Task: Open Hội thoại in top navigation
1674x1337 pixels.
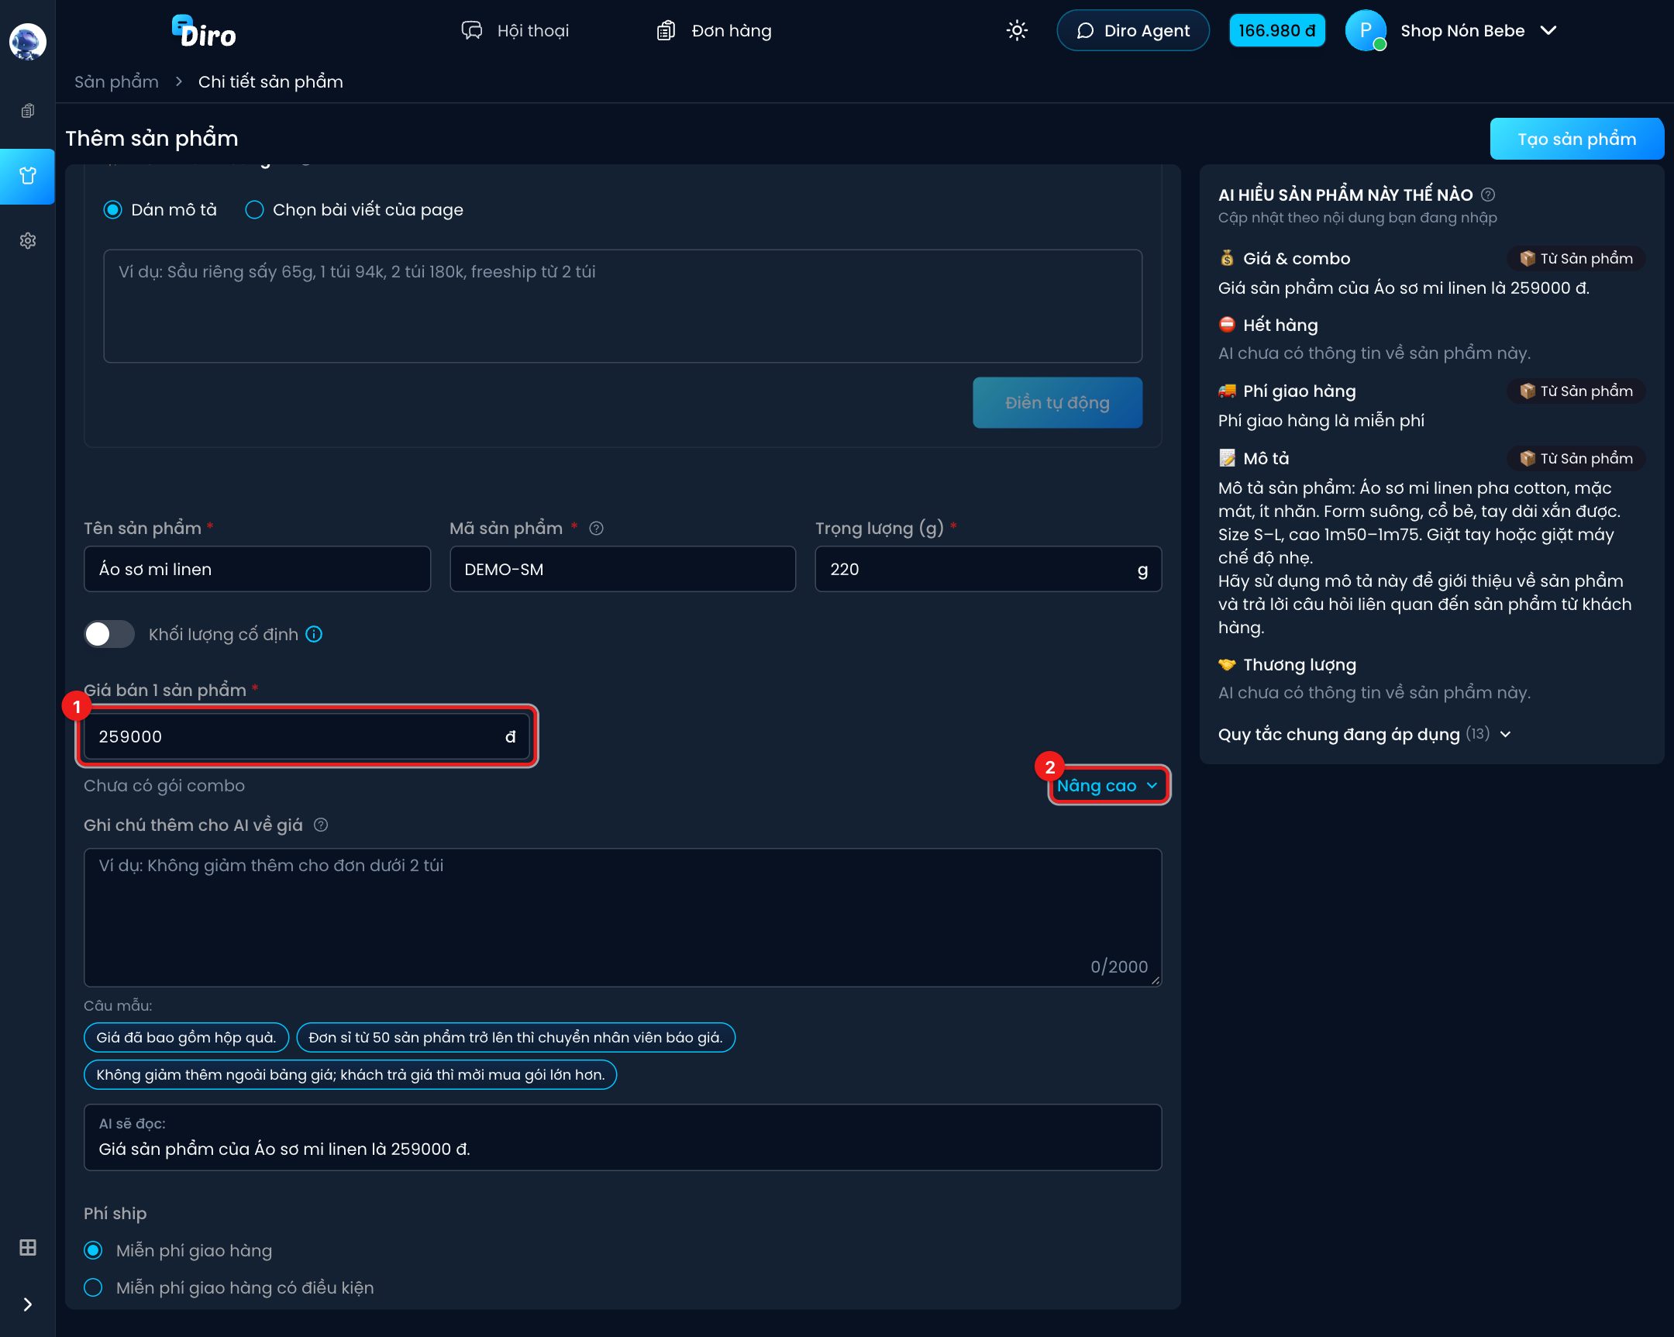Action: (x=515, y=30)
